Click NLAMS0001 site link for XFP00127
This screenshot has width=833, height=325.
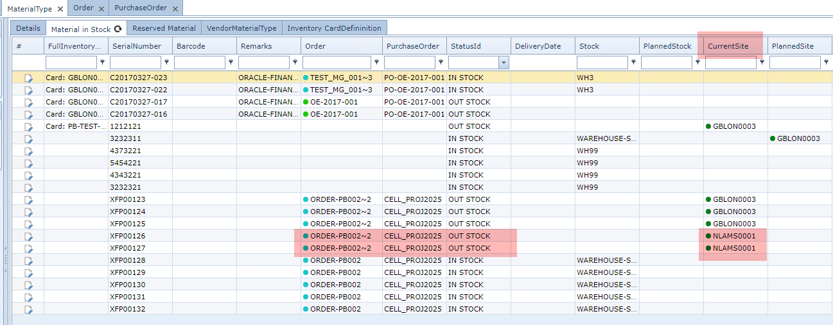733,248
